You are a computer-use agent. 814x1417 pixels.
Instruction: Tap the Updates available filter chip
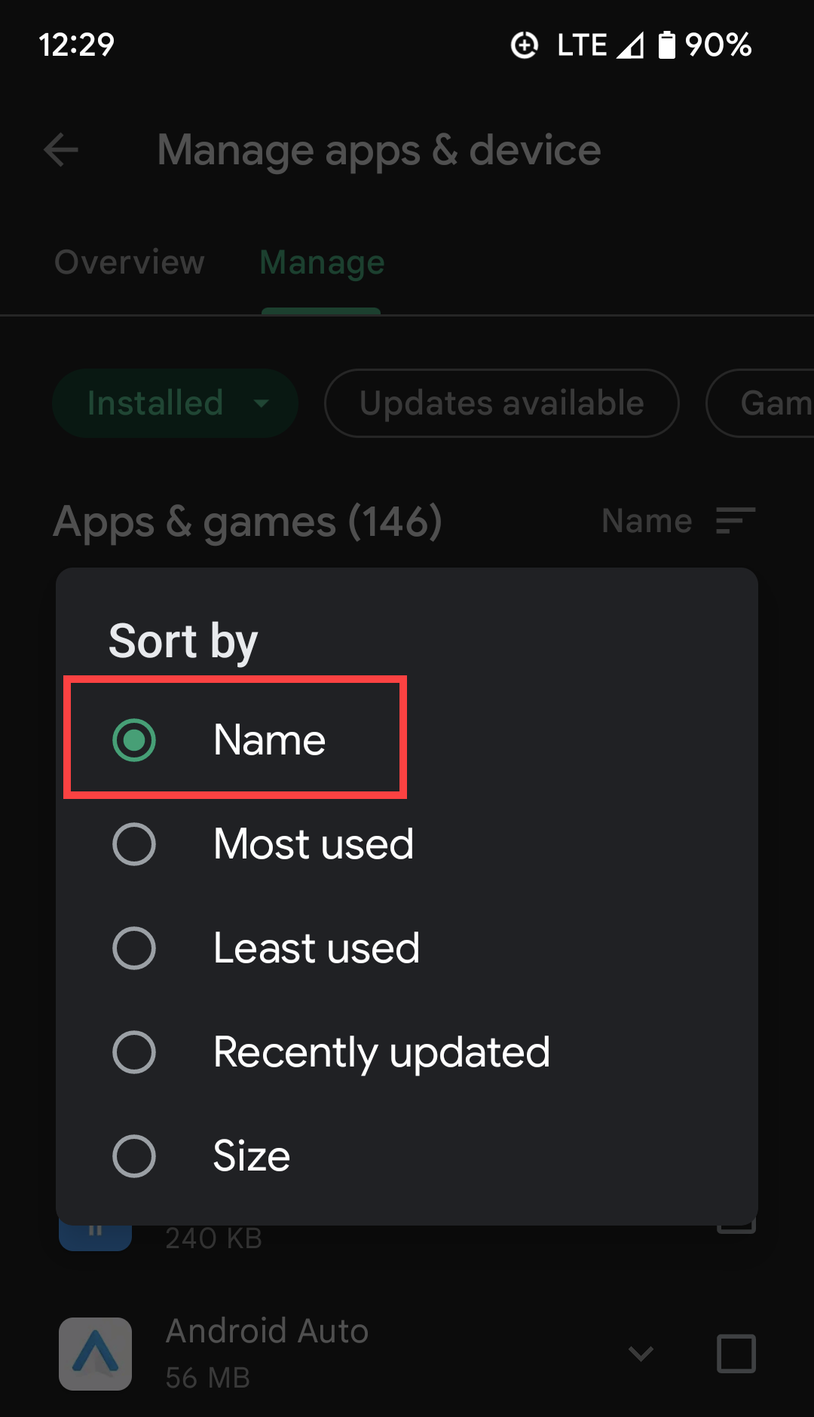502,403
